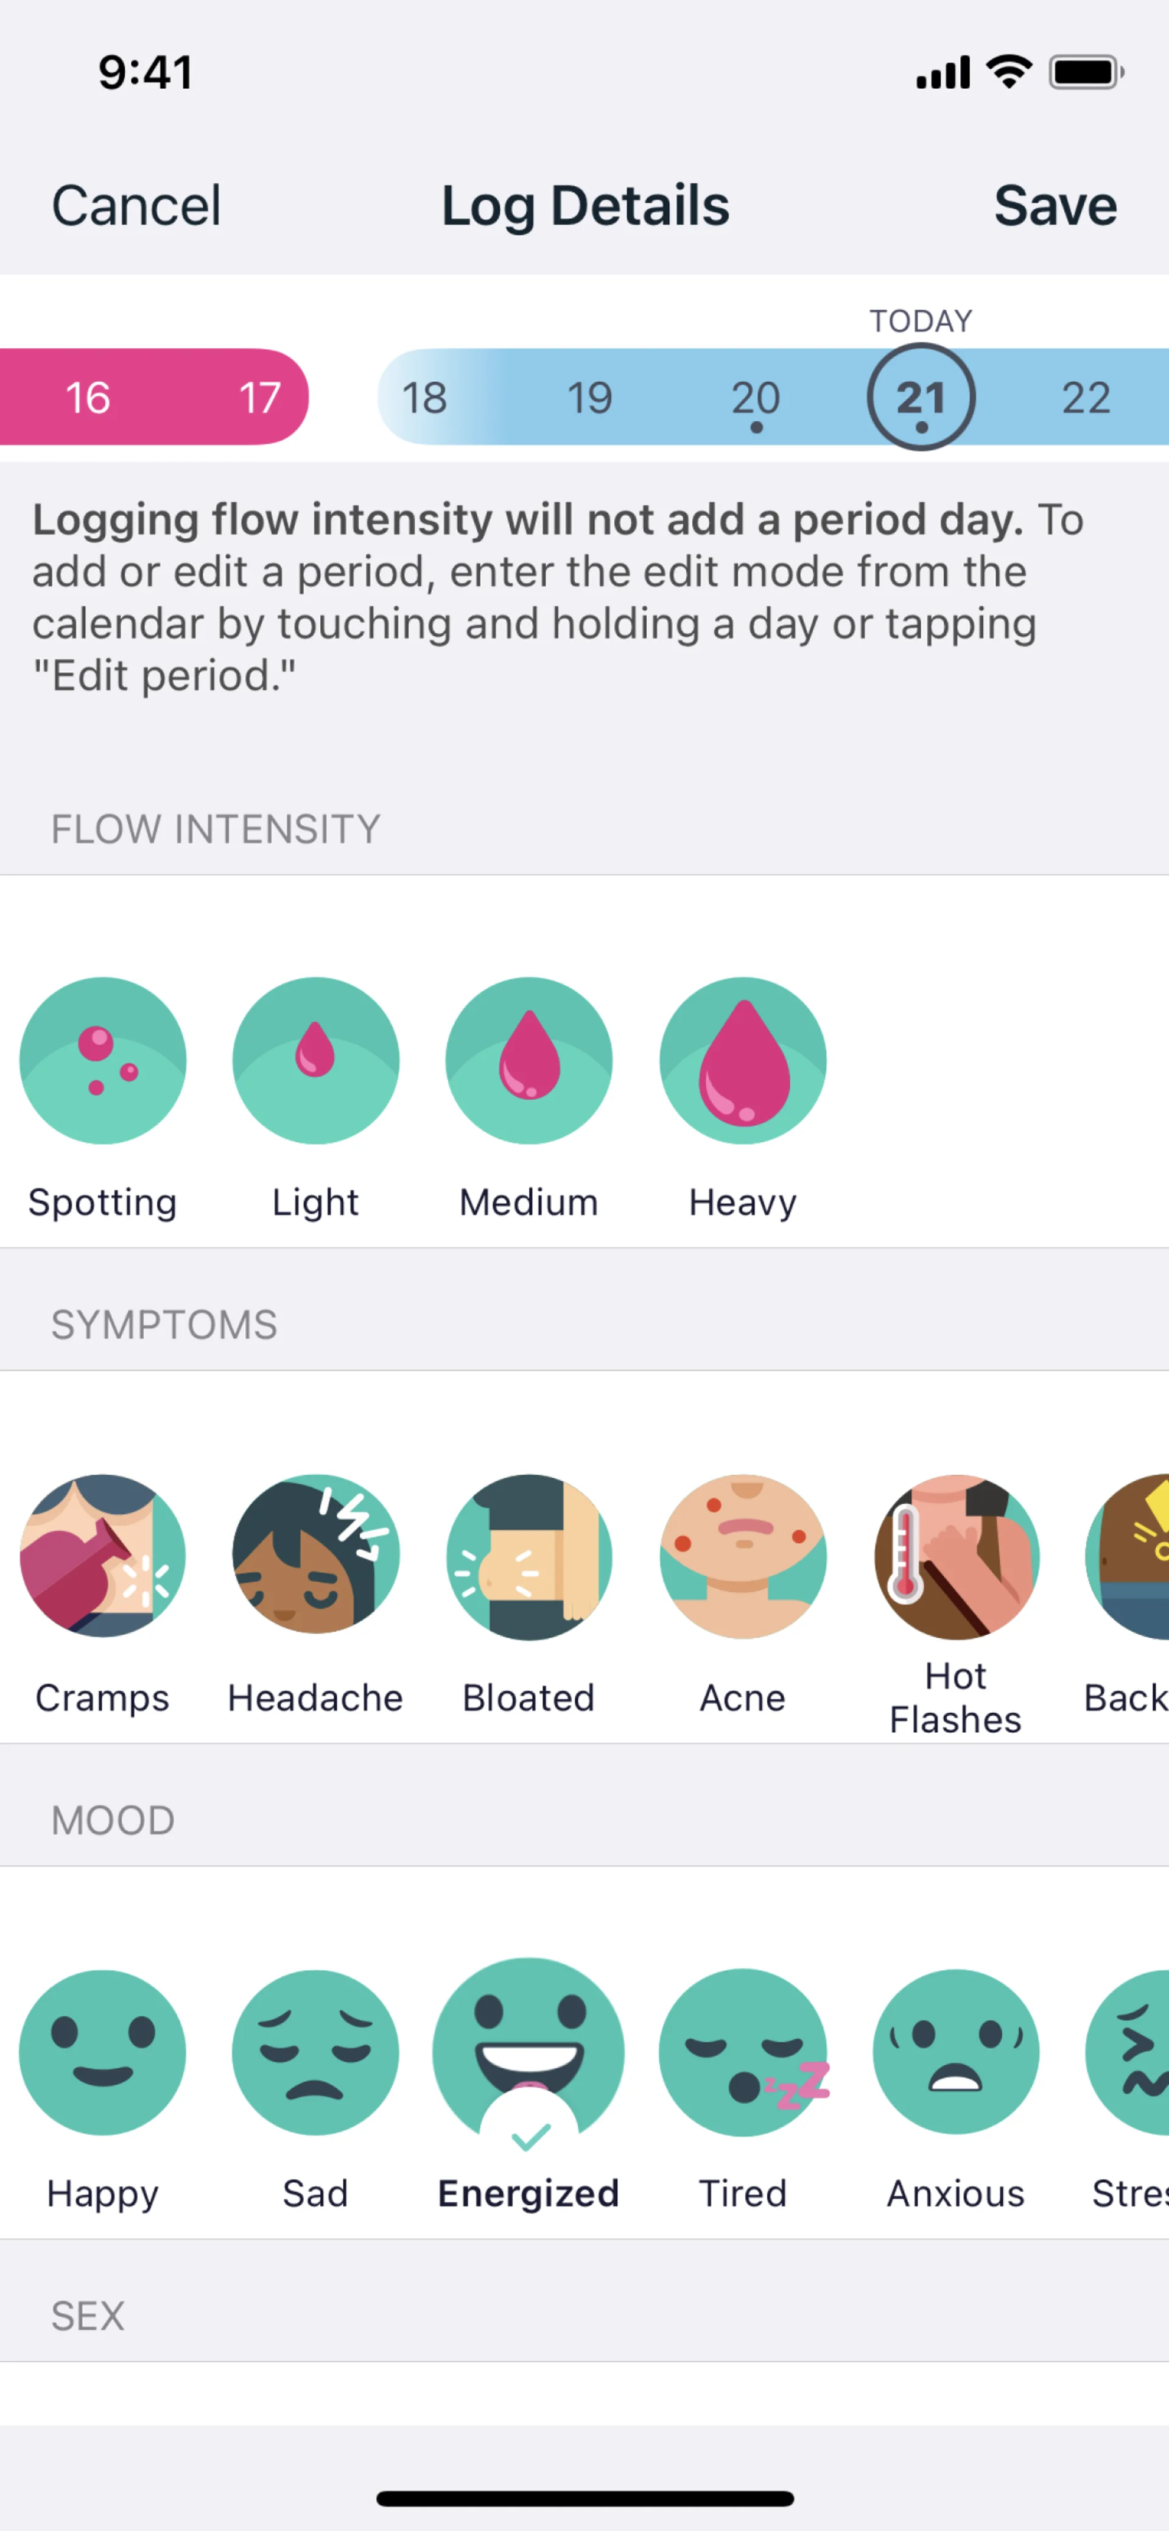This screenshot has height=2531, width=1169.
Task: Log the Cramps symptom icon
Action: click(x=102, y=1556)
